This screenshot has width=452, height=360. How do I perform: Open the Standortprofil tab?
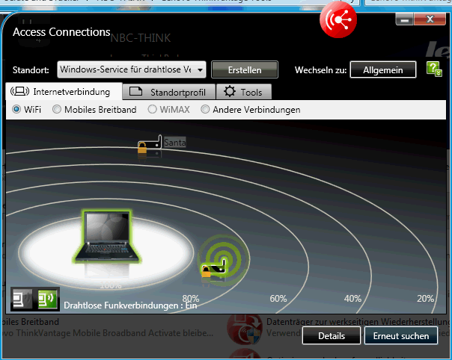pos(169,92)
